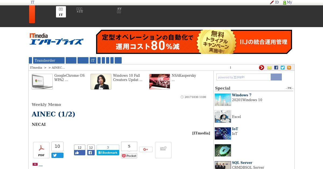The image size is (323, 169).
Task: Open the GoogleChrome OS WPA2 article link
Action: coord(69,78)
